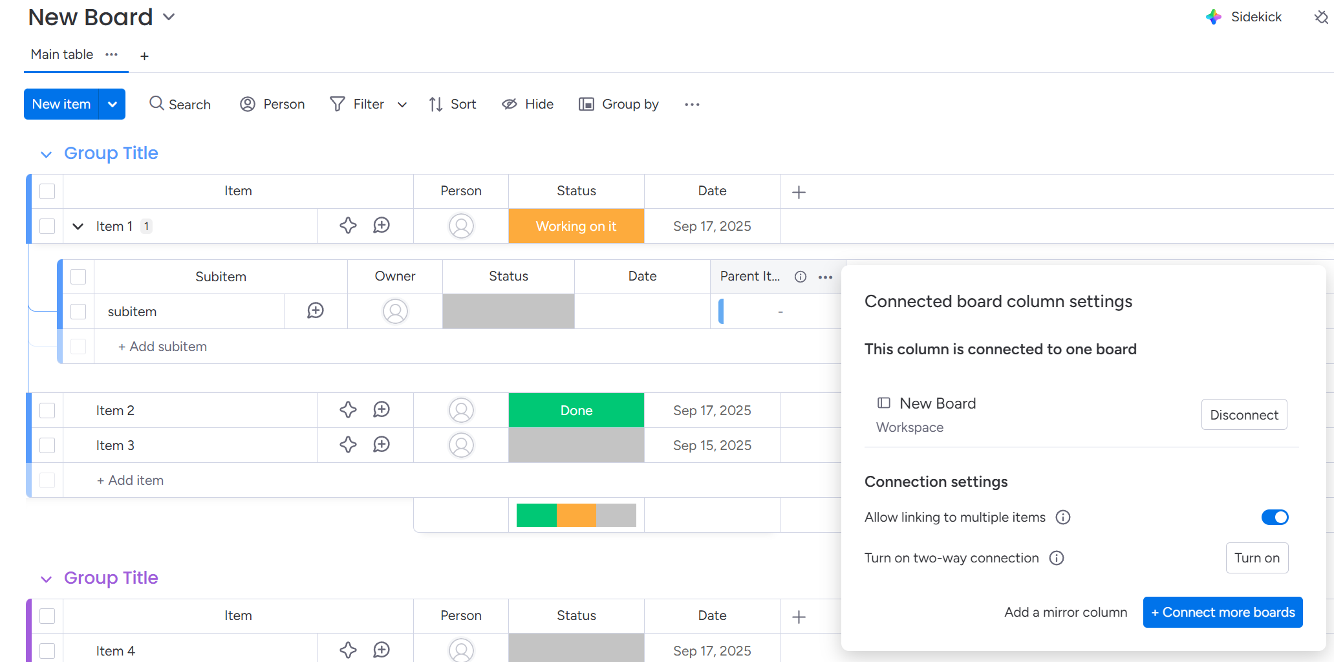Show info for two-way connection
The width and height of the screenshot is (1334, 662).
(1057, 558)
